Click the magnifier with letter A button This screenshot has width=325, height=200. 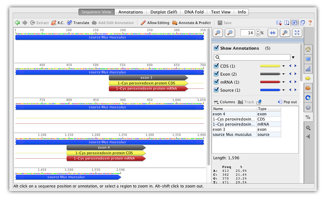coord(285,33)
